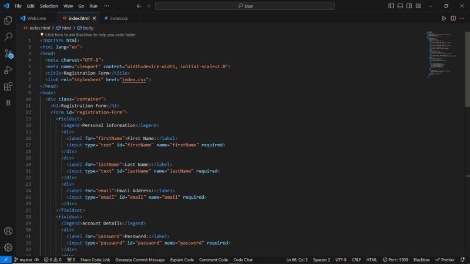The width and height of the screenshot is (470, 264).
Task: Open the Search view in activity bar
Action: tap(8, 36)
